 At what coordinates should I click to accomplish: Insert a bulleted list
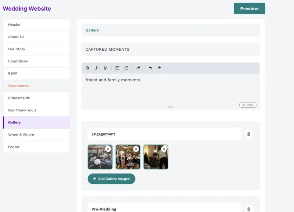tap(117, 68)
